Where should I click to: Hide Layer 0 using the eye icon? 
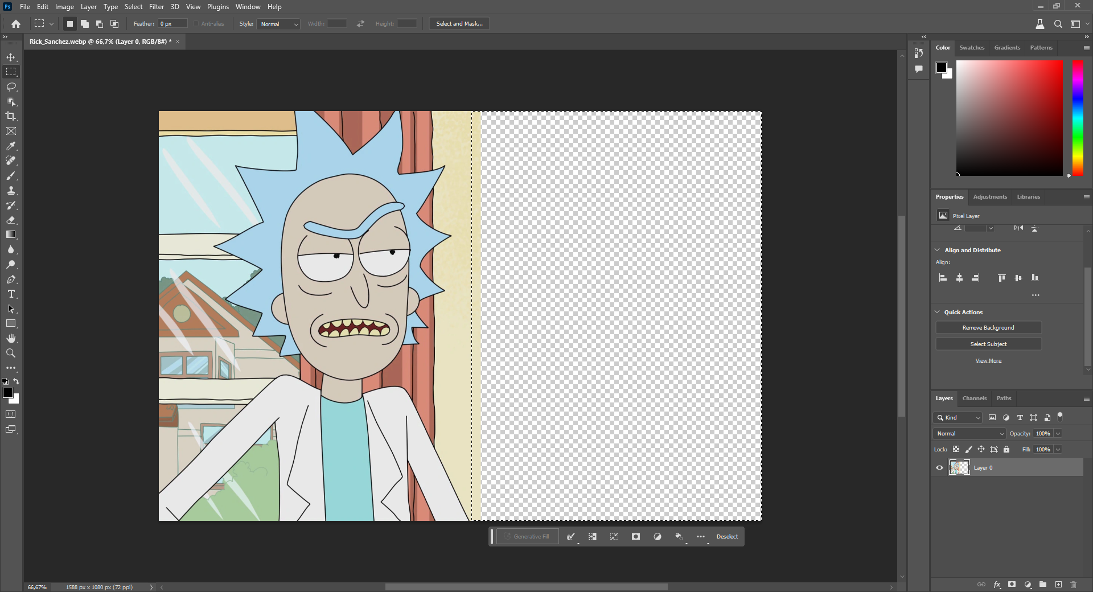(x=939, y=468)
